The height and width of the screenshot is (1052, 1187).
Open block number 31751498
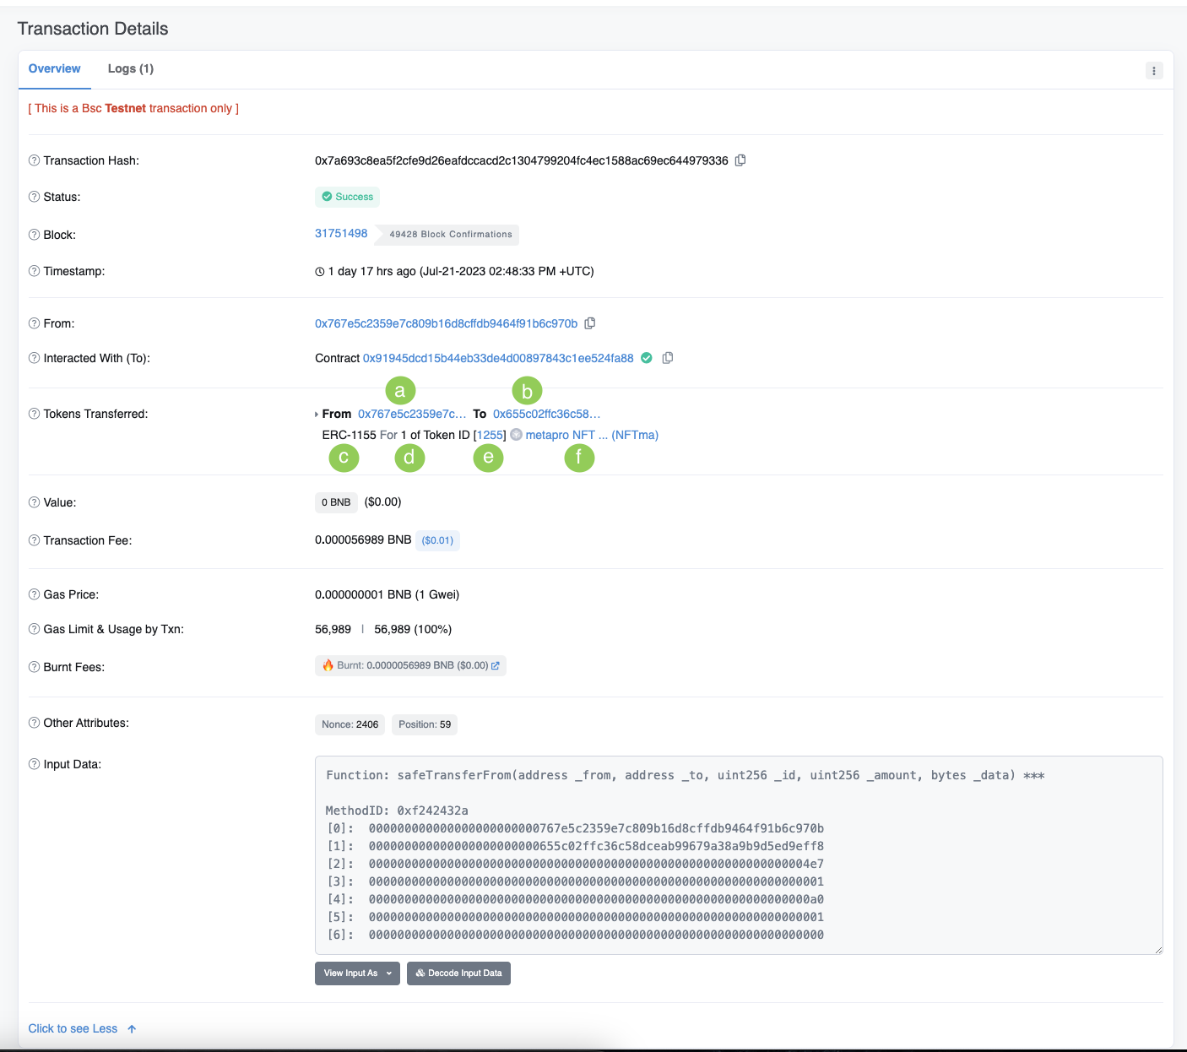[x=341, y=234]
